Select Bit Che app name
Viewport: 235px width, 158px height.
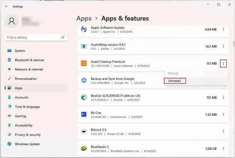tap(96, 113)
